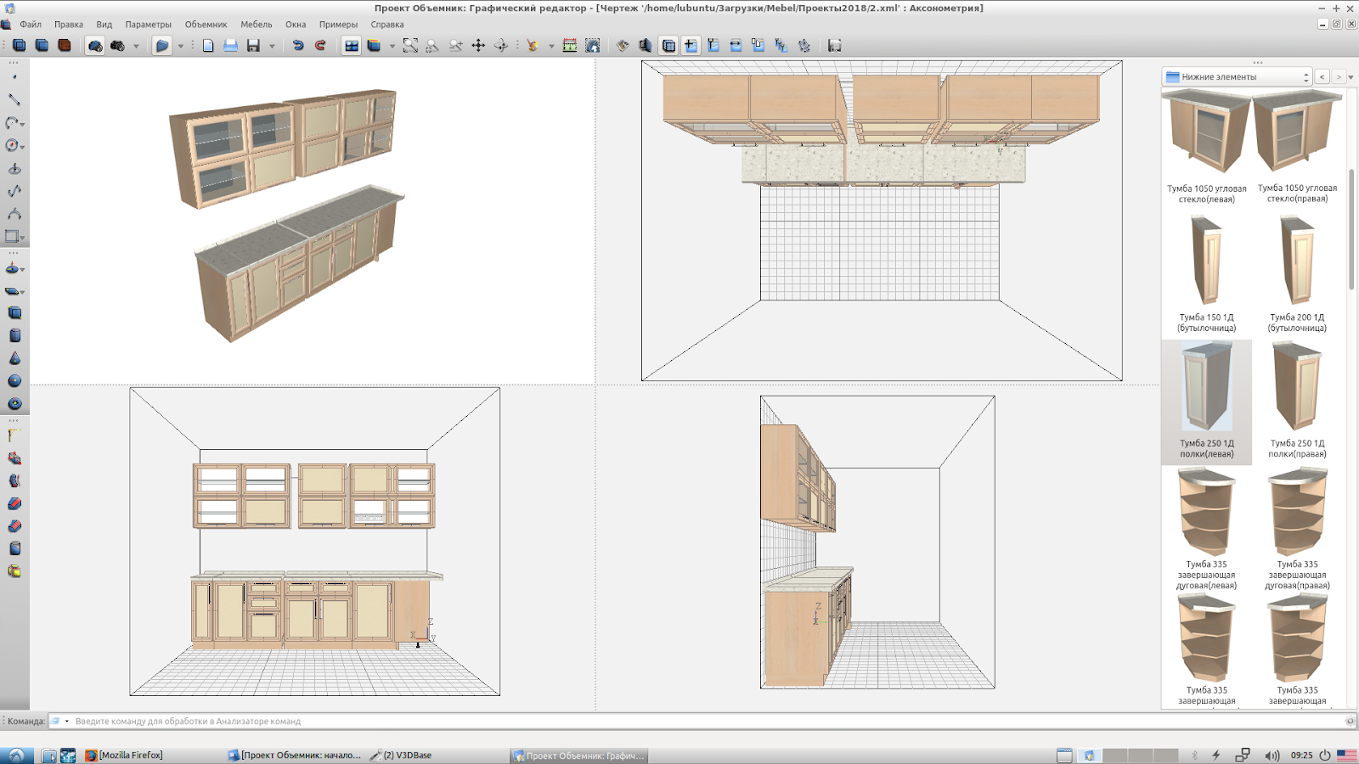Expand the rectangle tool options arrow

(23, 239)
